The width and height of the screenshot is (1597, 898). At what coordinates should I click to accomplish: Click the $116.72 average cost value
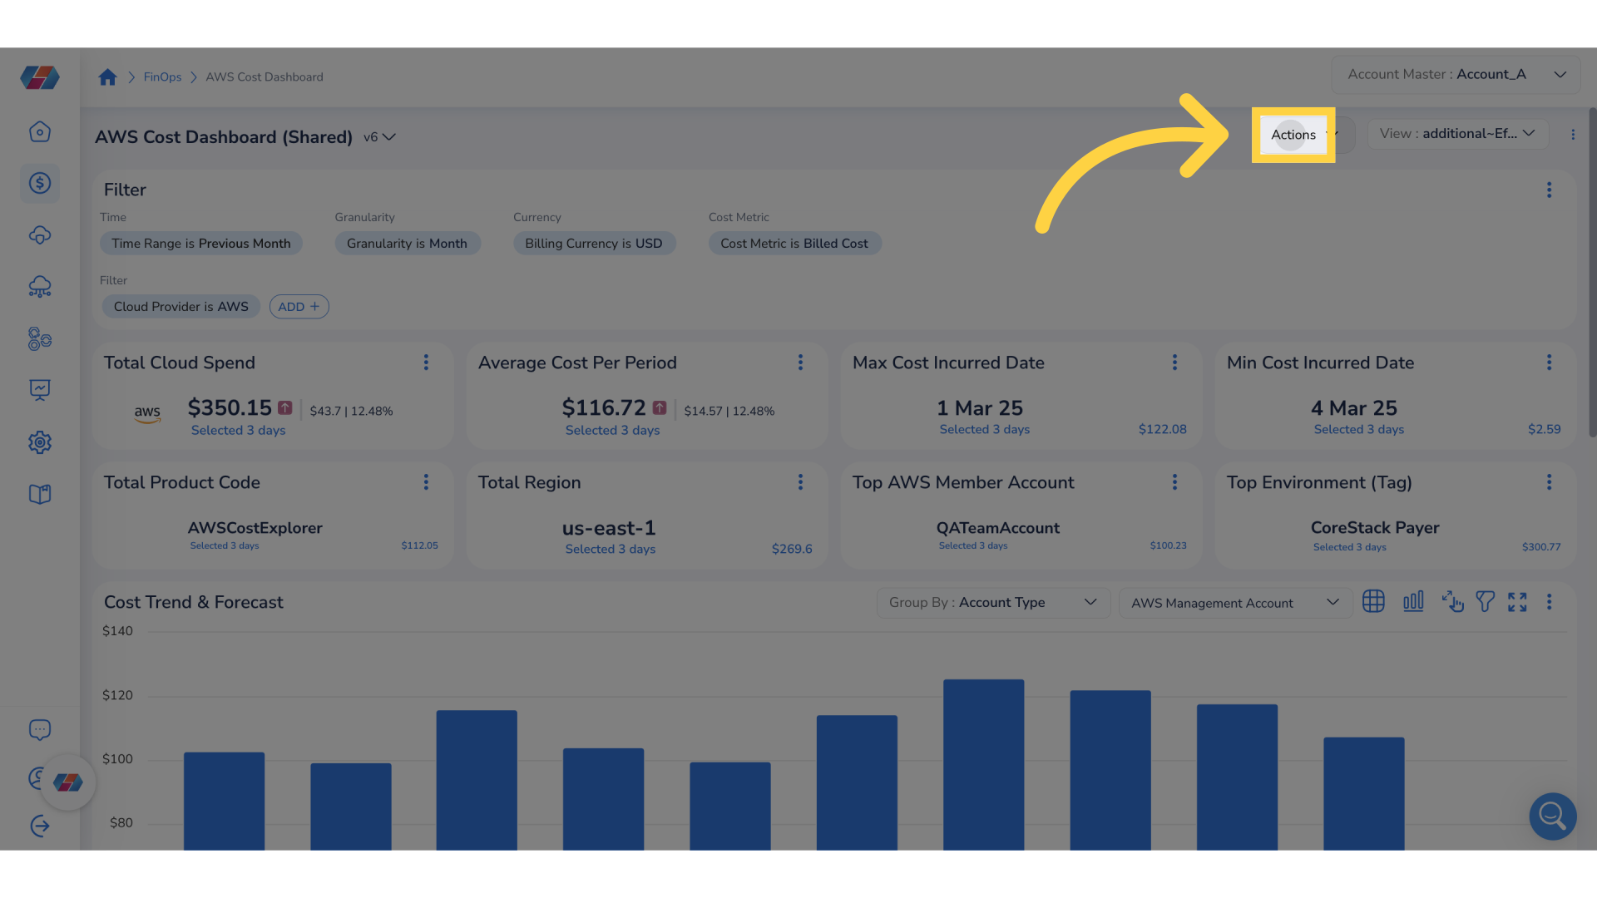coord(604,407)
